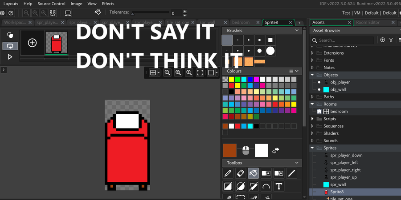This screenshot has width=401, height=200.
Task: Click the Asset Browser search field
Action: (x=343, y=40)
